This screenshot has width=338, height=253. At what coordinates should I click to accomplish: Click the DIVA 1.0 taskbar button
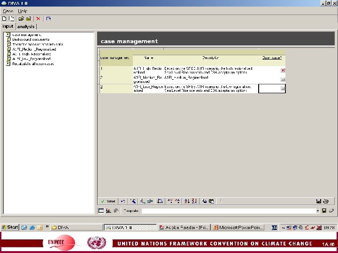click(x=130, y=227)
